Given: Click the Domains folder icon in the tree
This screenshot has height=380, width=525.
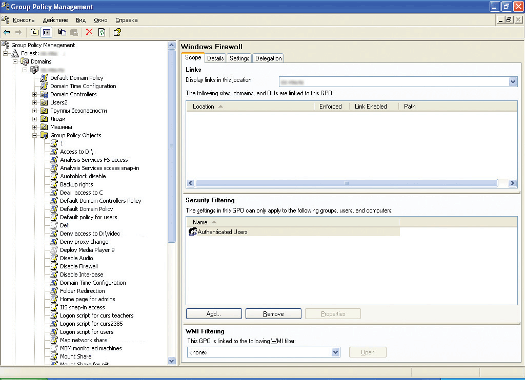Looking at the screenshot, I should tap(25, 61).
